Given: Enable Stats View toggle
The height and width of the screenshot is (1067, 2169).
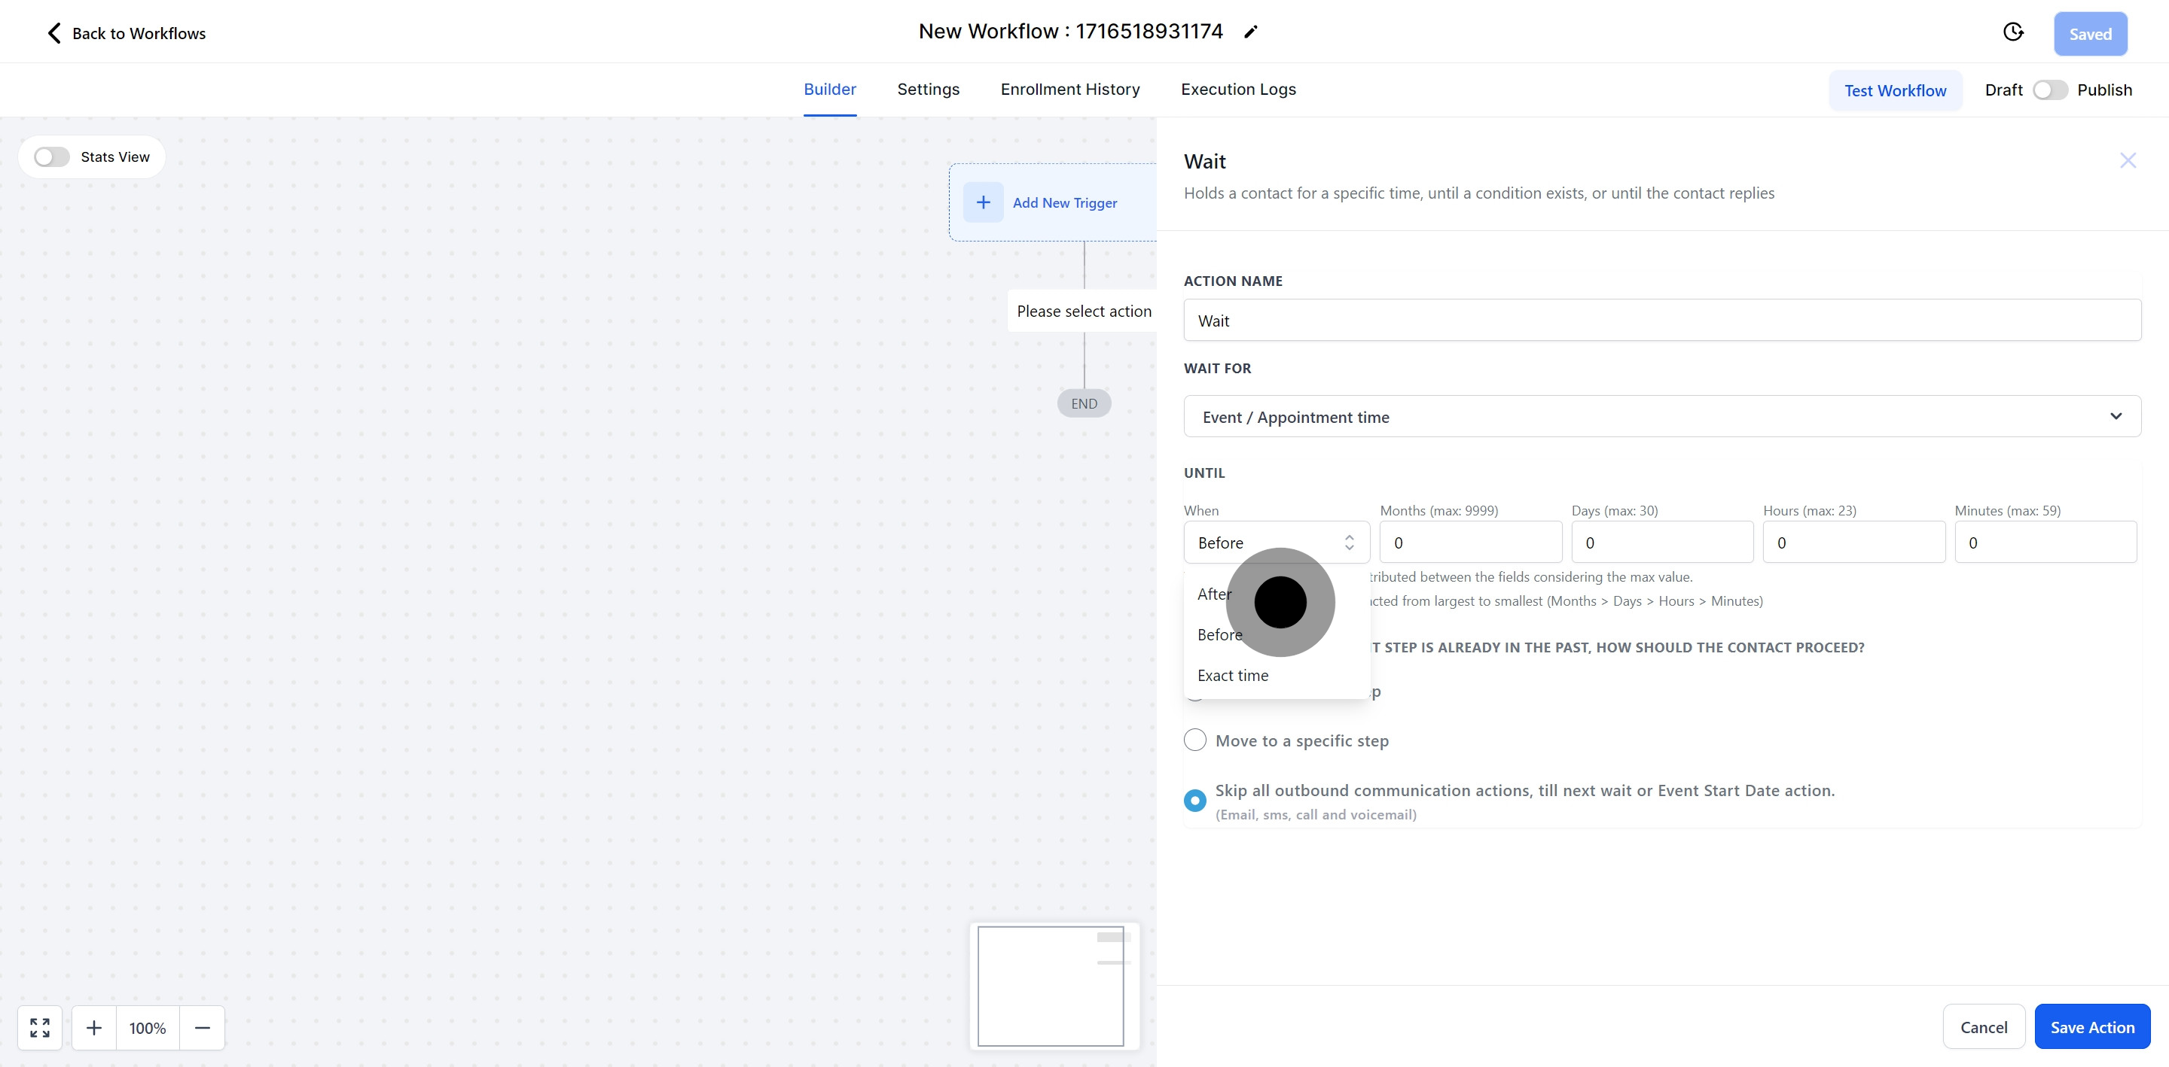Looking at the screenshot, I should click(x=50, y=157).
